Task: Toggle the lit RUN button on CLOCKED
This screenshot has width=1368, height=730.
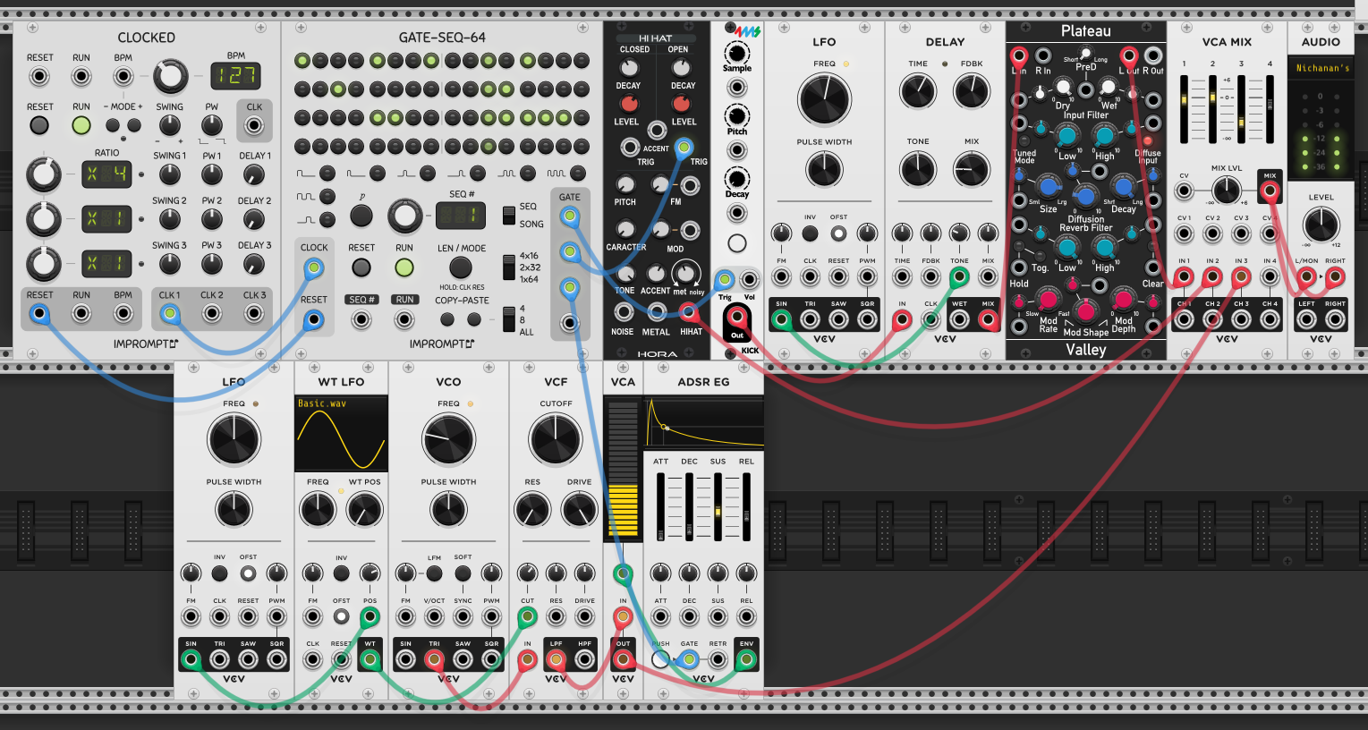Action: click(81, 124)
